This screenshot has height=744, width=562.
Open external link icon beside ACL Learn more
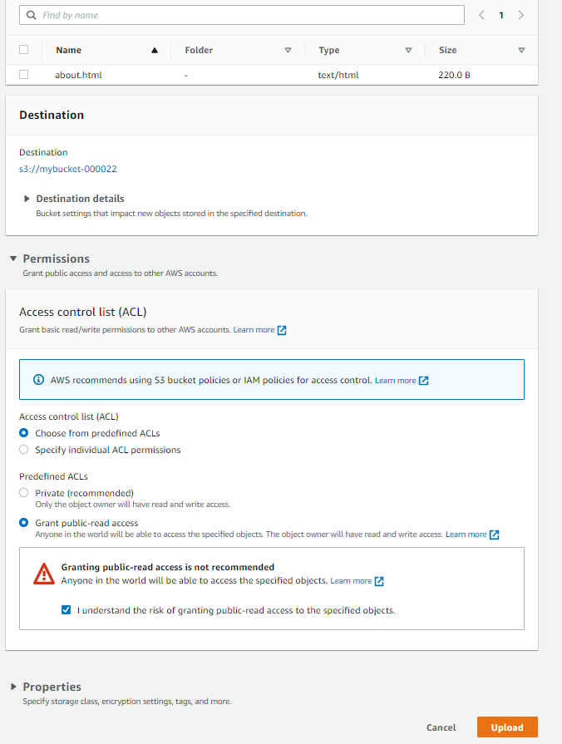coord(282,330)
